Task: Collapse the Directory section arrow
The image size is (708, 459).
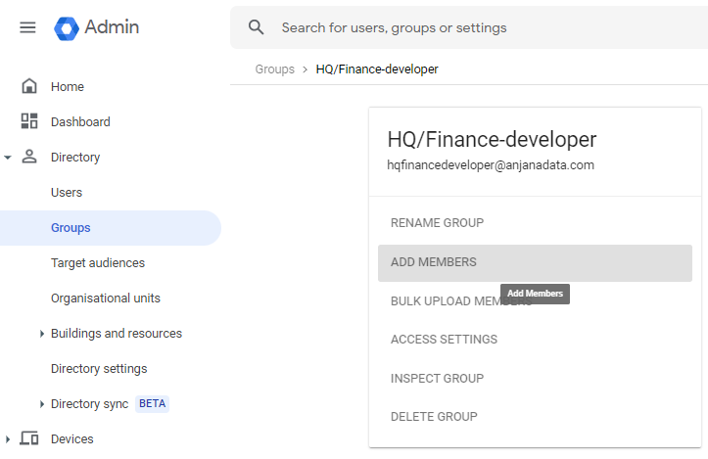Action: 8,158
